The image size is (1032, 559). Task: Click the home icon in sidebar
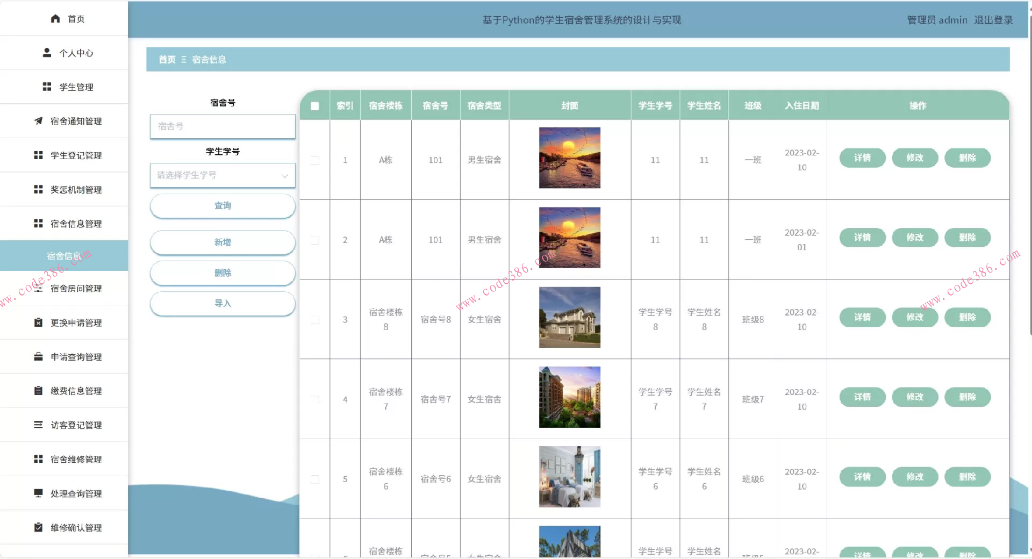pos(55,19)
